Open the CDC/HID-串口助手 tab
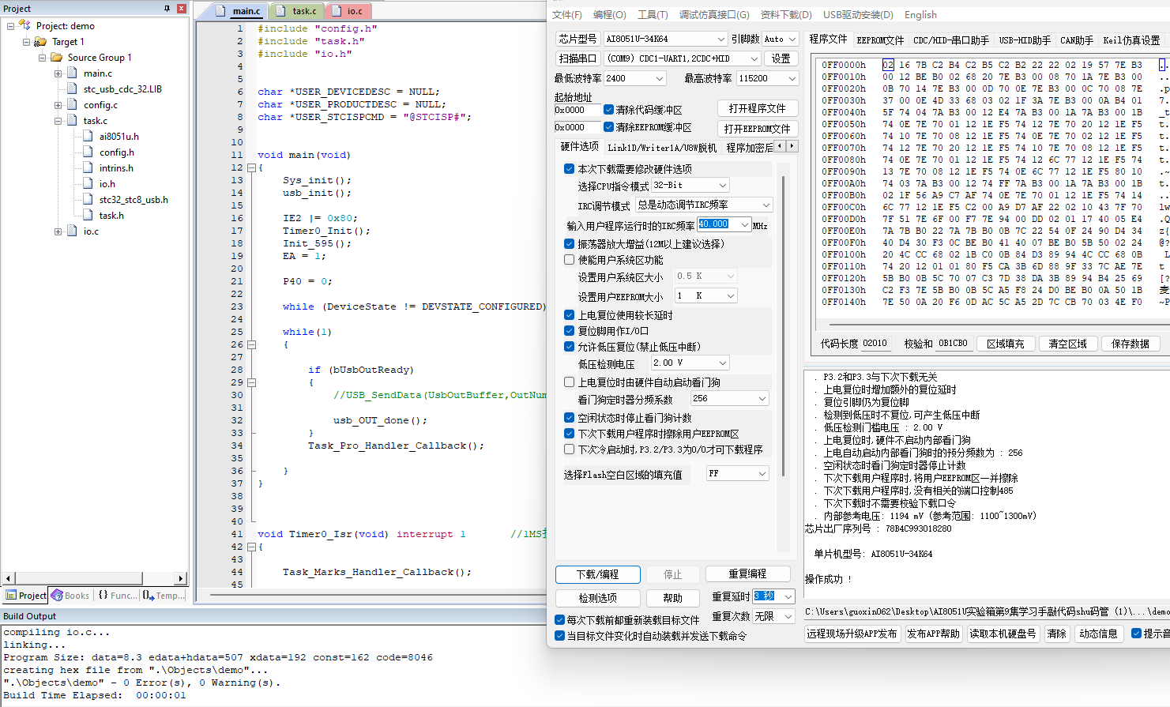Screen dimensions: 1170x707 coord(950,39)
